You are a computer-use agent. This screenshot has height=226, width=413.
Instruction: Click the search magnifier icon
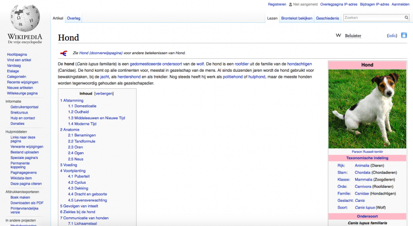tap(406, 18)
